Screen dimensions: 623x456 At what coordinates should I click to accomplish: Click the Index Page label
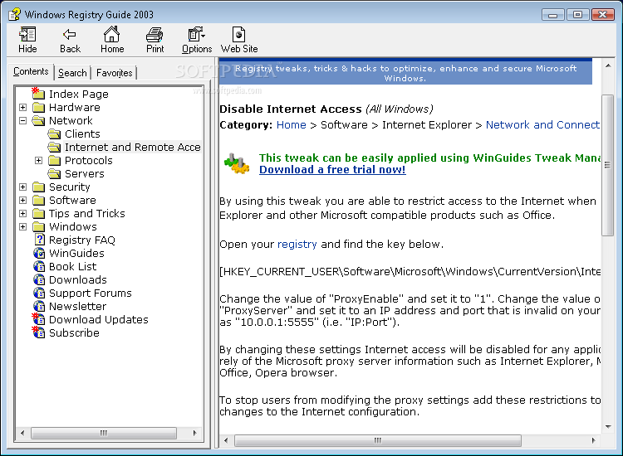pos(78,94)
